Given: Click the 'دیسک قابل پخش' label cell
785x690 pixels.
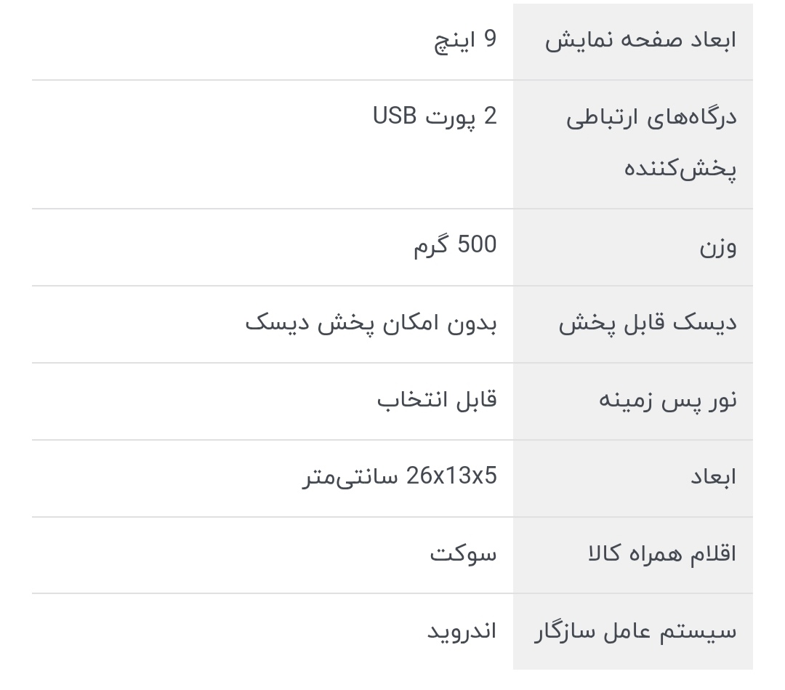Looking at the screenshot, I should 647,324.
